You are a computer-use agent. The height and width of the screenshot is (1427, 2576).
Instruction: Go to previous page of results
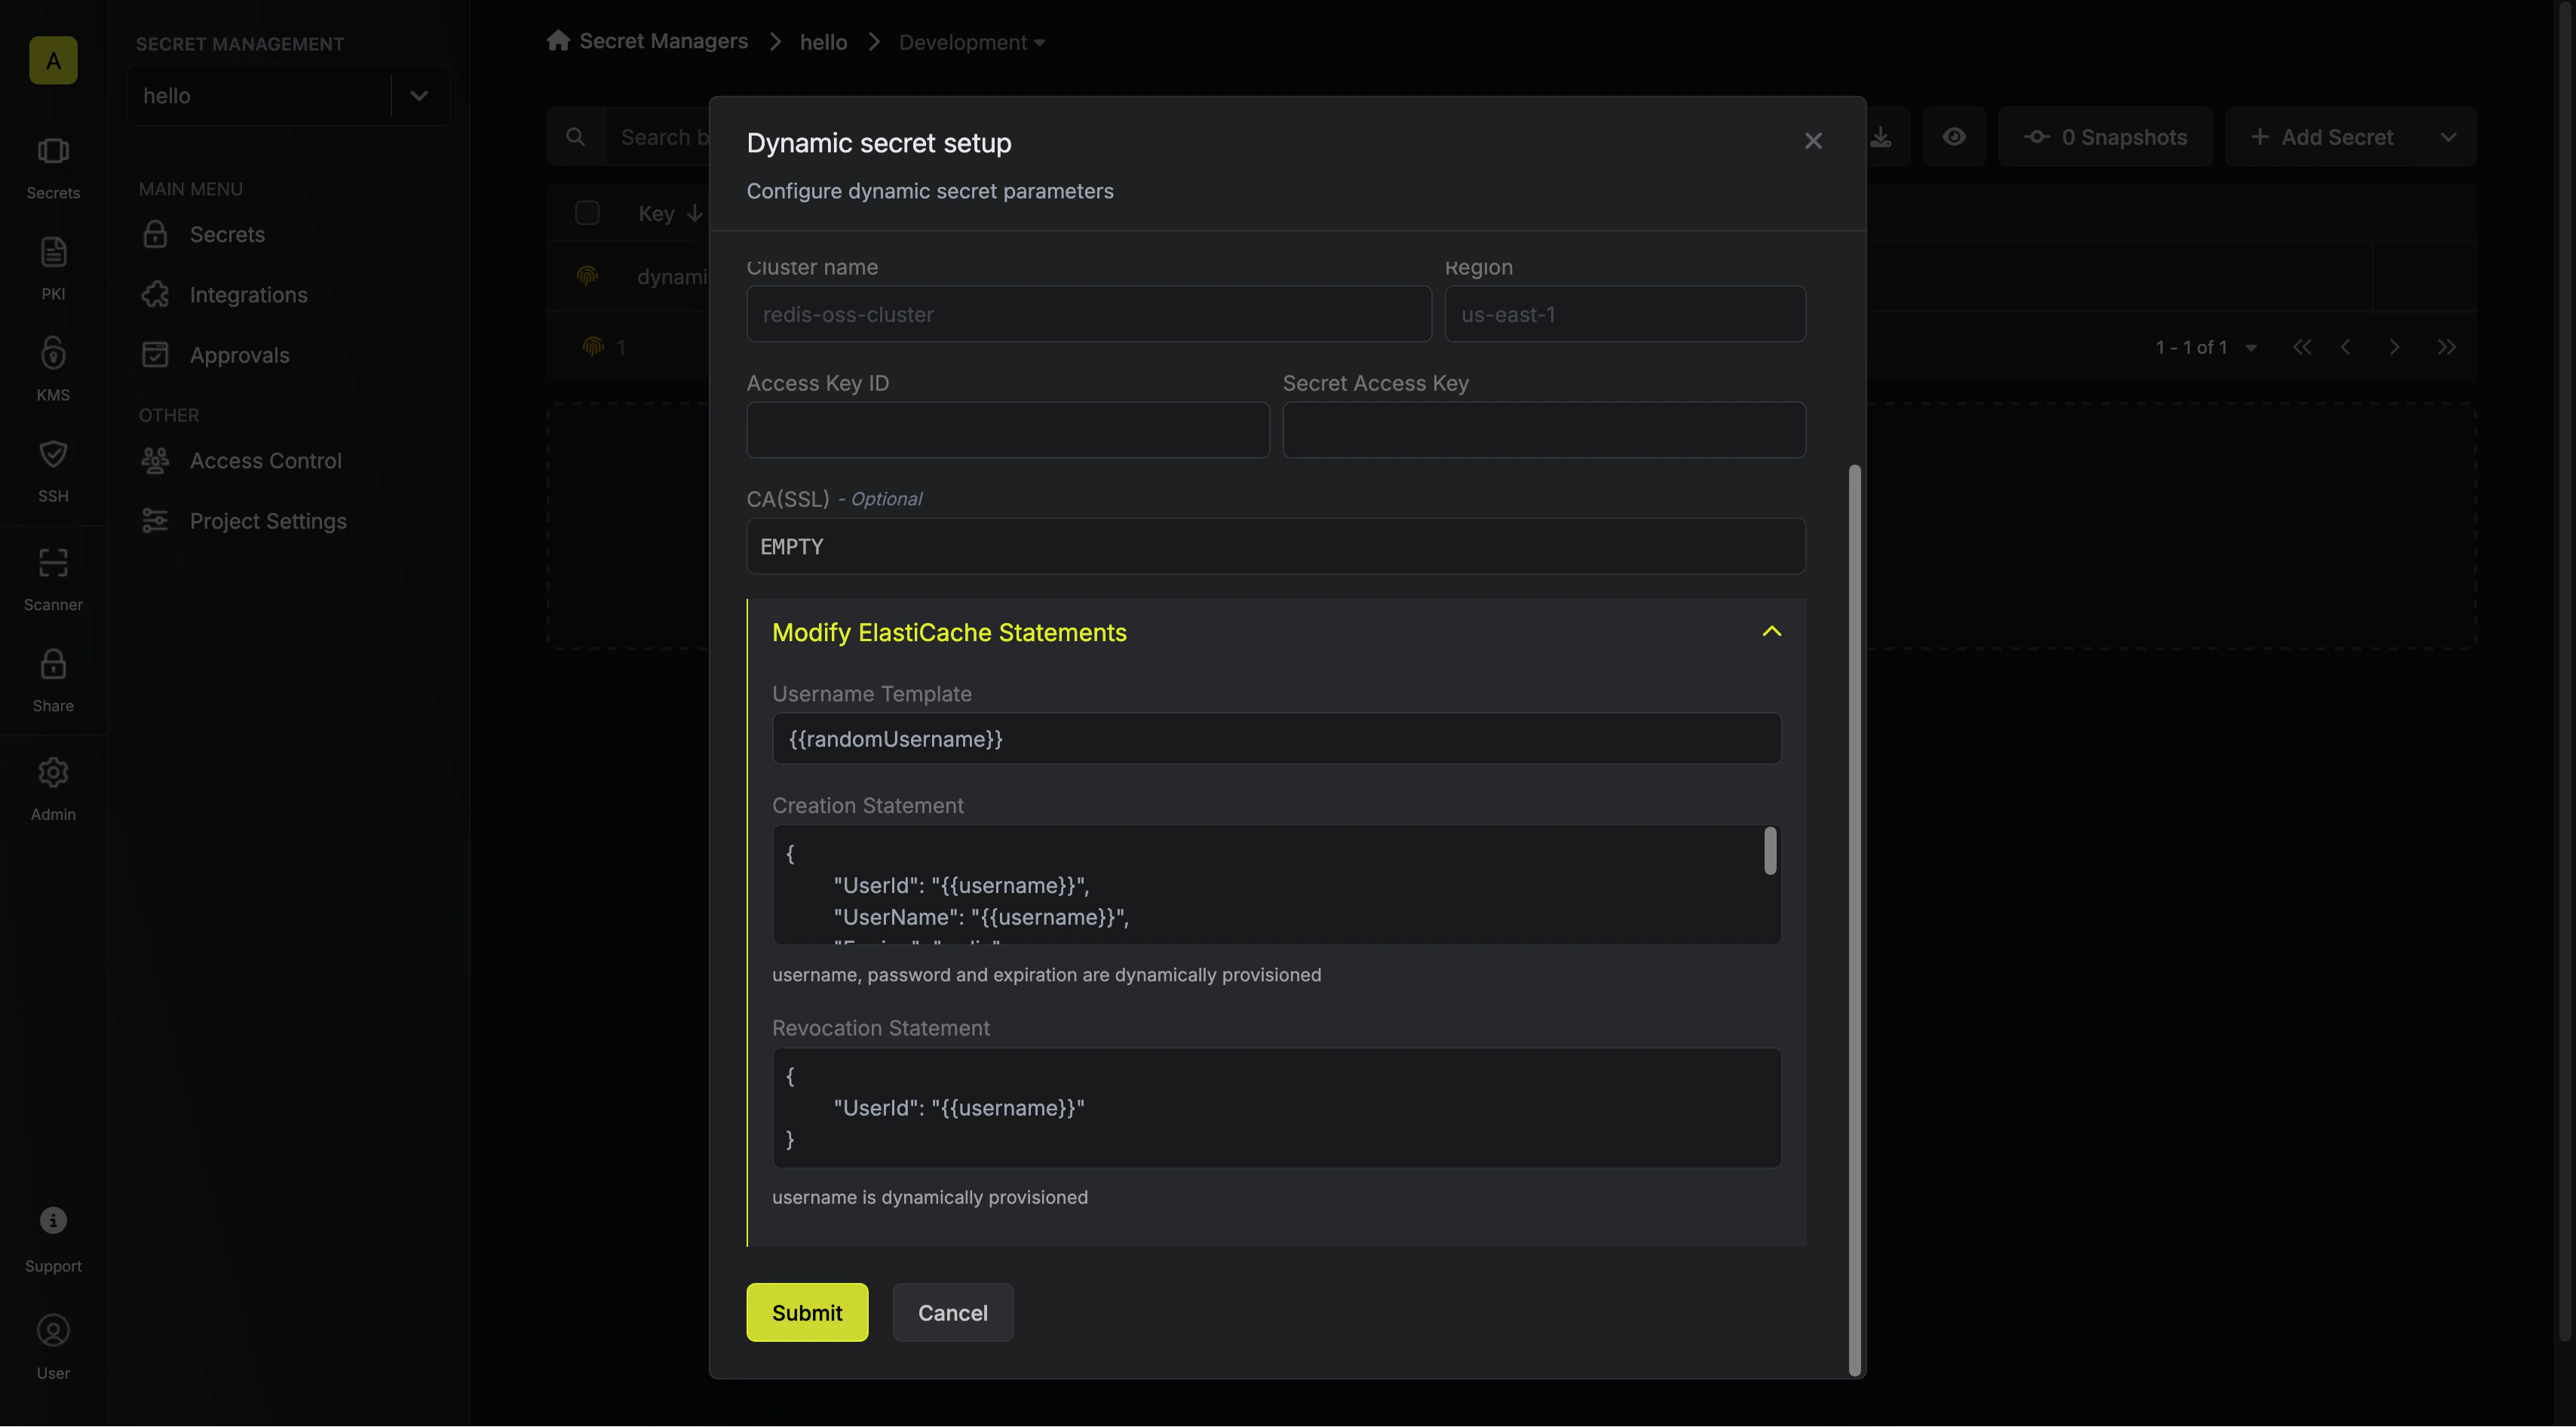[2346, 347]
